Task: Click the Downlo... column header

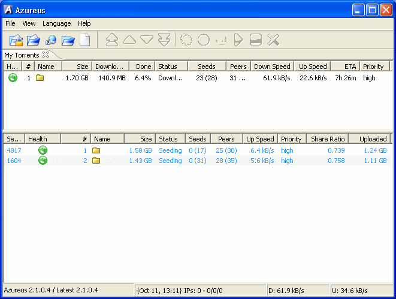Action: click(x=111, y=67)
